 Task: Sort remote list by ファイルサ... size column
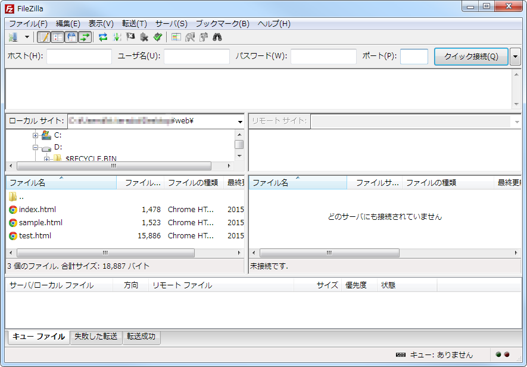375,183
